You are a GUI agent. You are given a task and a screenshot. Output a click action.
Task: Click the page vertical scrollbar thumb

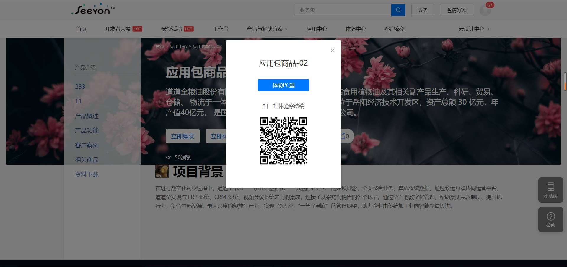(565, 81)
